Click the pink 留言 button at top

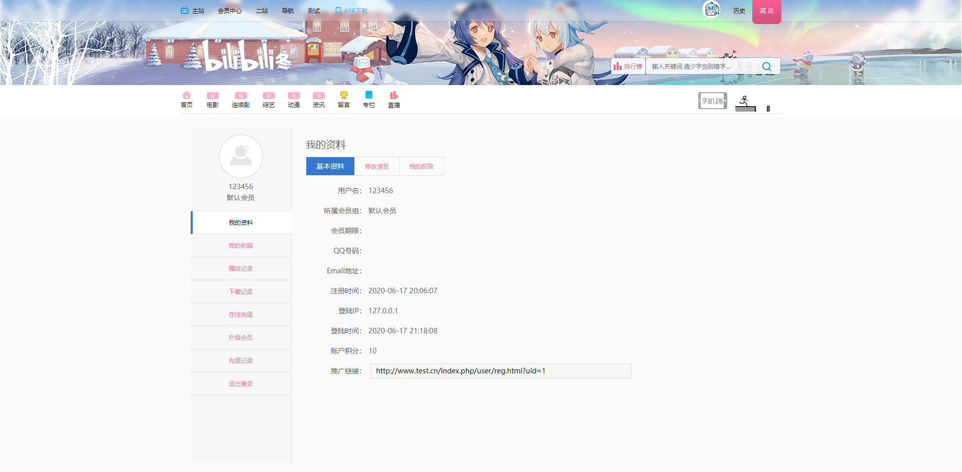(767, 11)
